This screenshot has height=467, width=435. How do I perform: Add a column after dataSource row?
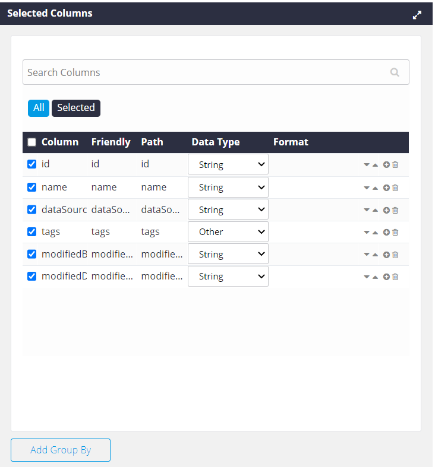(x=386, y=210)
